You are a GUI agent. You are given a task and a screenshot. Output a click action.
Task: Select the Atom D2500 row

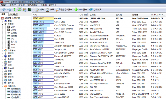click(x=99, y=94)
